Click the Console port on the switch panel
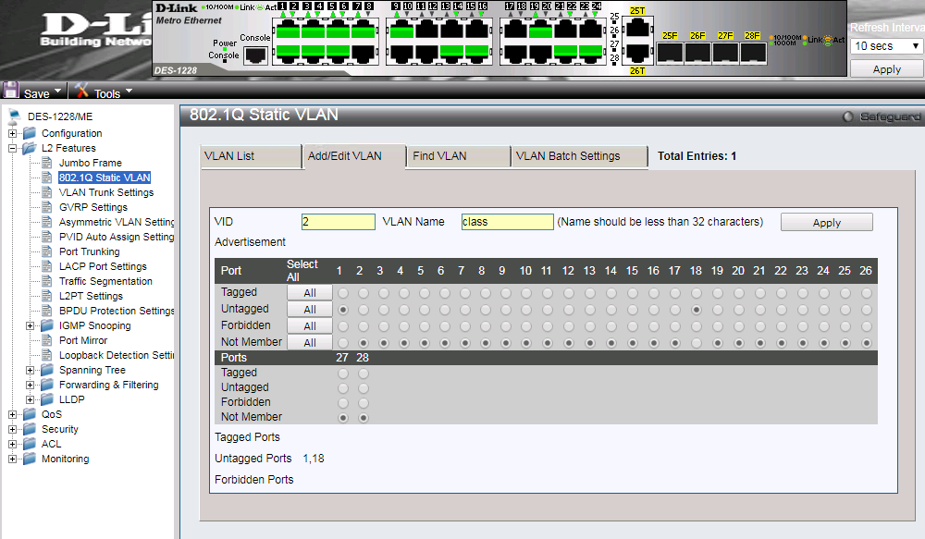Viewport: 925px width, 539px height. (256, 55)
